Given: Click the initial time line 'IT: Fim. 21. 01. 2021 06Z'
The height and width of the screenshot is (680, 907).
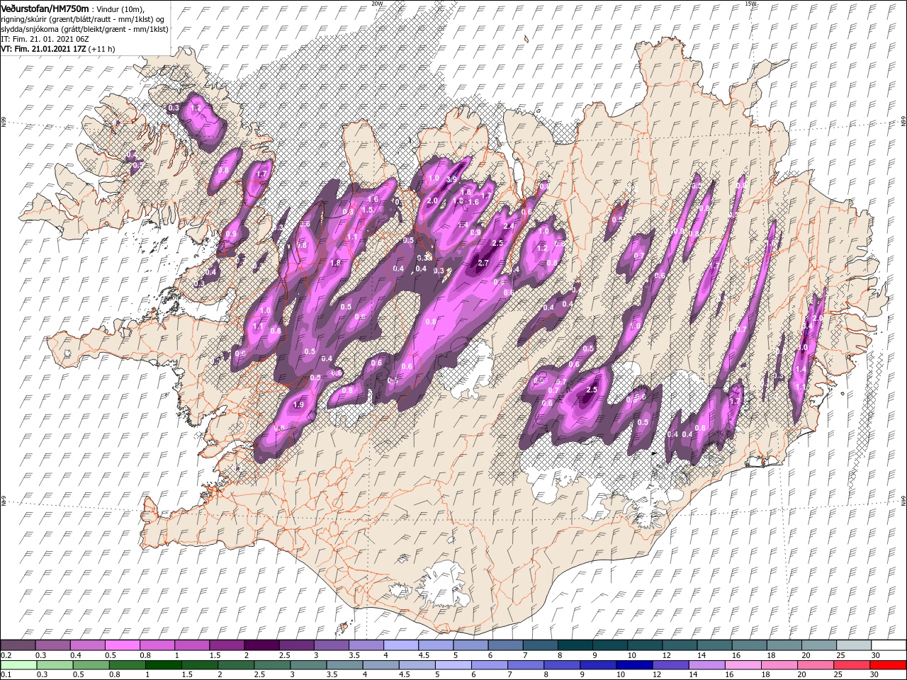Looking at the screenshot, I should coord(45,39).
